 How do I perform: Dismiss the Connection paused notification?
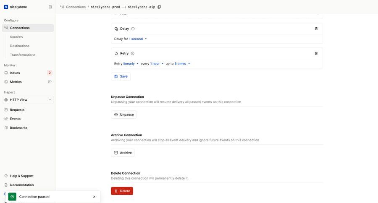(x=94, y=197)
